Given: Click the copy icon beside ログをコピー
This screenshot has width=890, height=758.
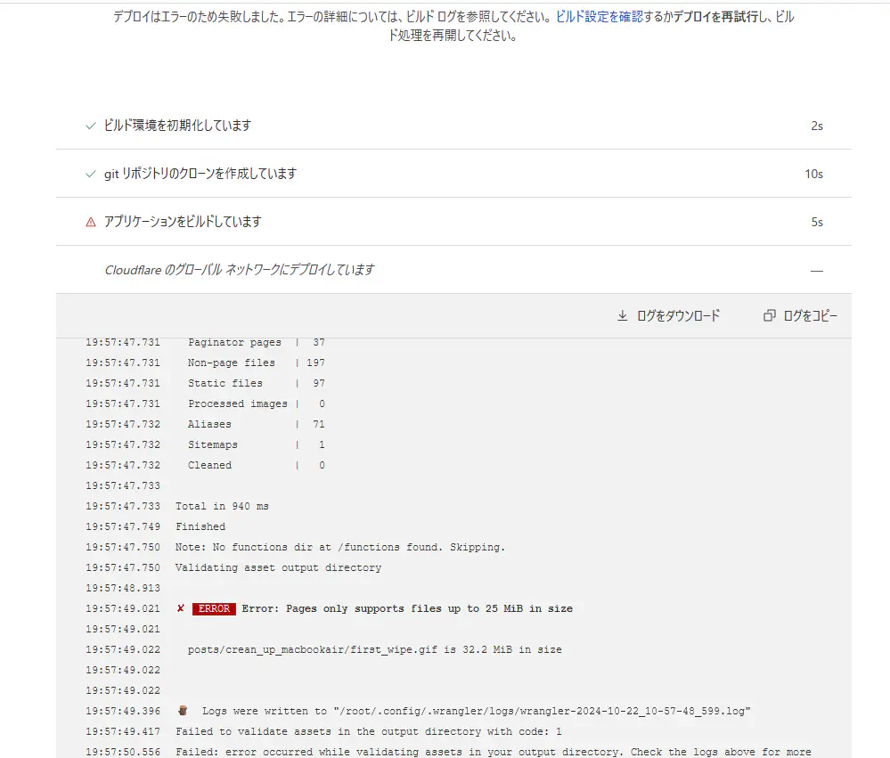Looking at the screenshot, I should (769, 316).
